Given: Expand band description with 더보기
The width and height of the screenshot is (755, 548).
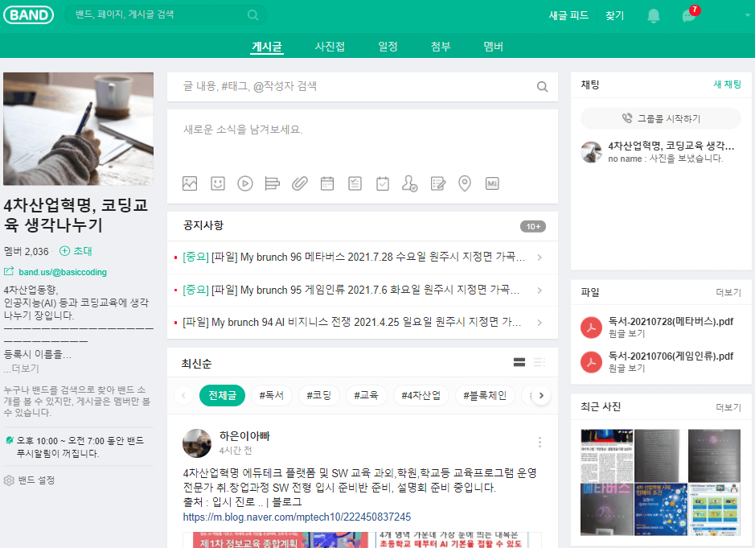Looking at the screenshot, I should 25,369.
